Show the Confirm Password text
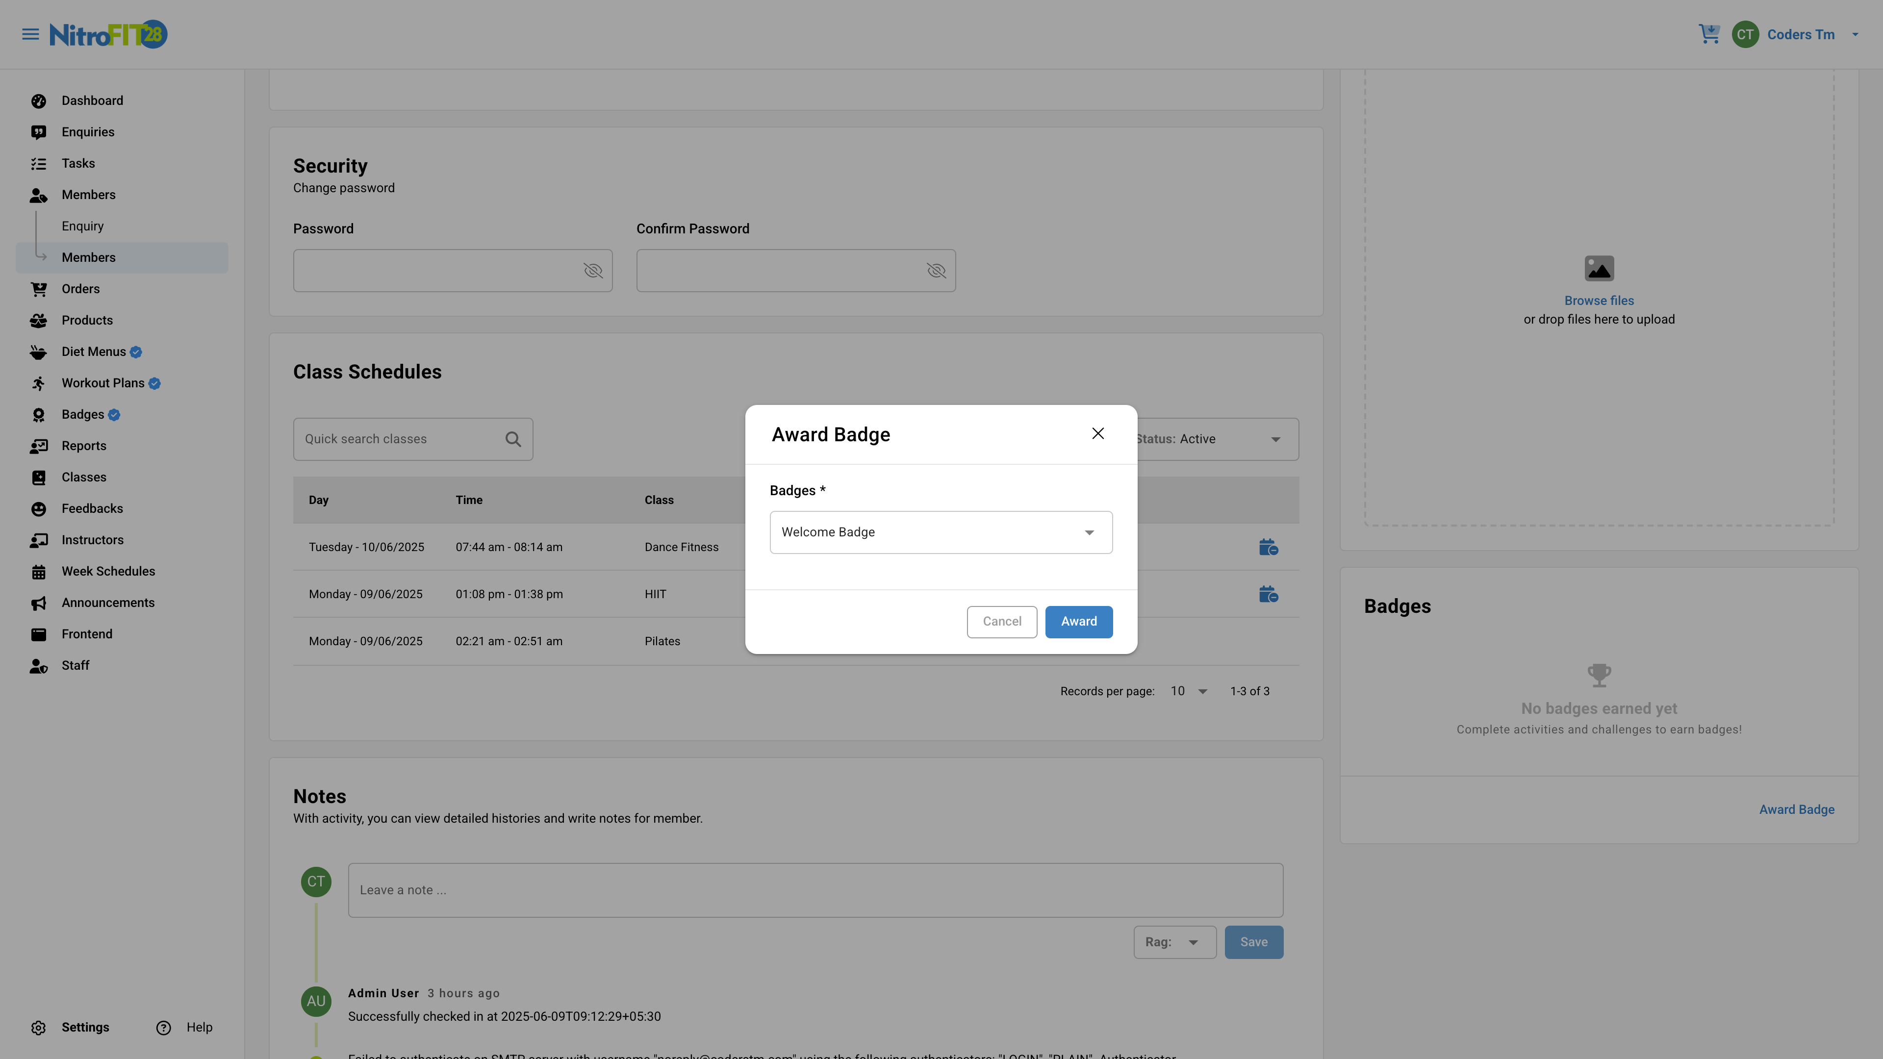Image resolution: width=1883 pixels, height=1059 pixels. pos(937,271)
